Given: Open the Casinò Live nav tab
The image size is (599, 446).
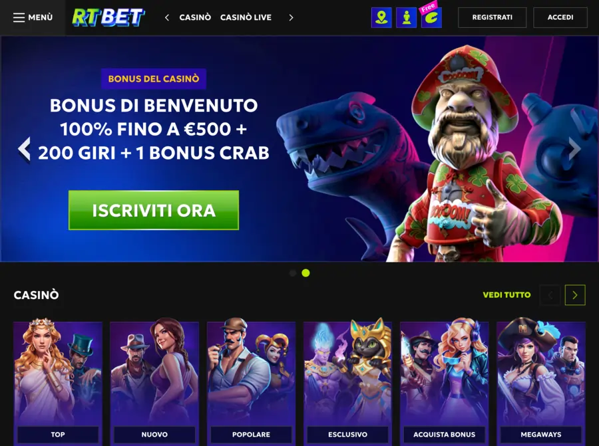Looking at the screenshot, I should [246, 17].
